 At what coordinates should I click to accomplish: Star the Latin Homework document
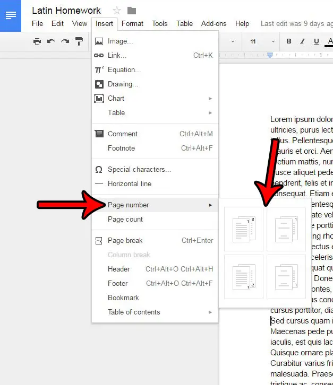pyautogui.click(x=117, y=11)
